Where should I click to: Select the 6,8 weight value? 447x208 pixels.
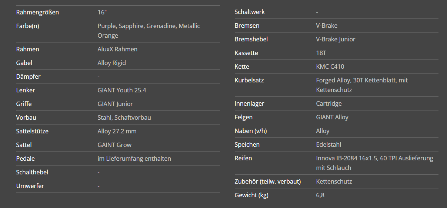coord(320,195)
